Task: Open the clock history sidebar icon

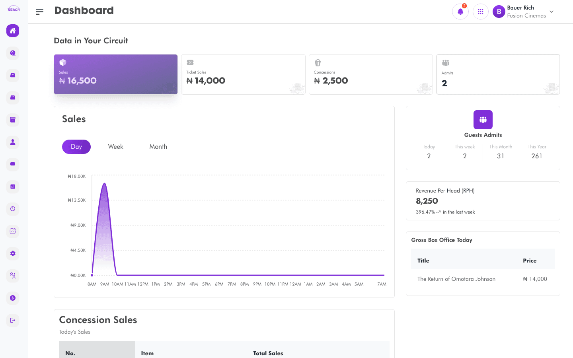Action: click(x=13, y=209)
